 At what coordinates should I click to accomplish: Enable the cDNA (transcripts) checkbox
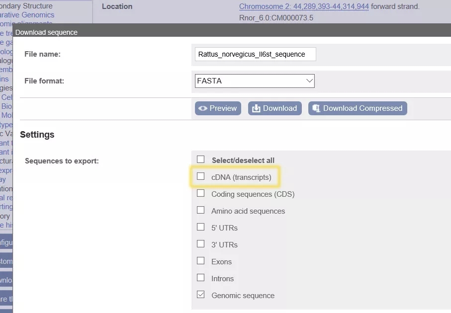(201, 176)
